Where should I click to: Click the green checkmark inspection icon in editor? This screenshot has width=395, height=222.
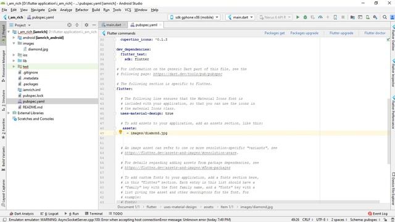click(388, 39)
